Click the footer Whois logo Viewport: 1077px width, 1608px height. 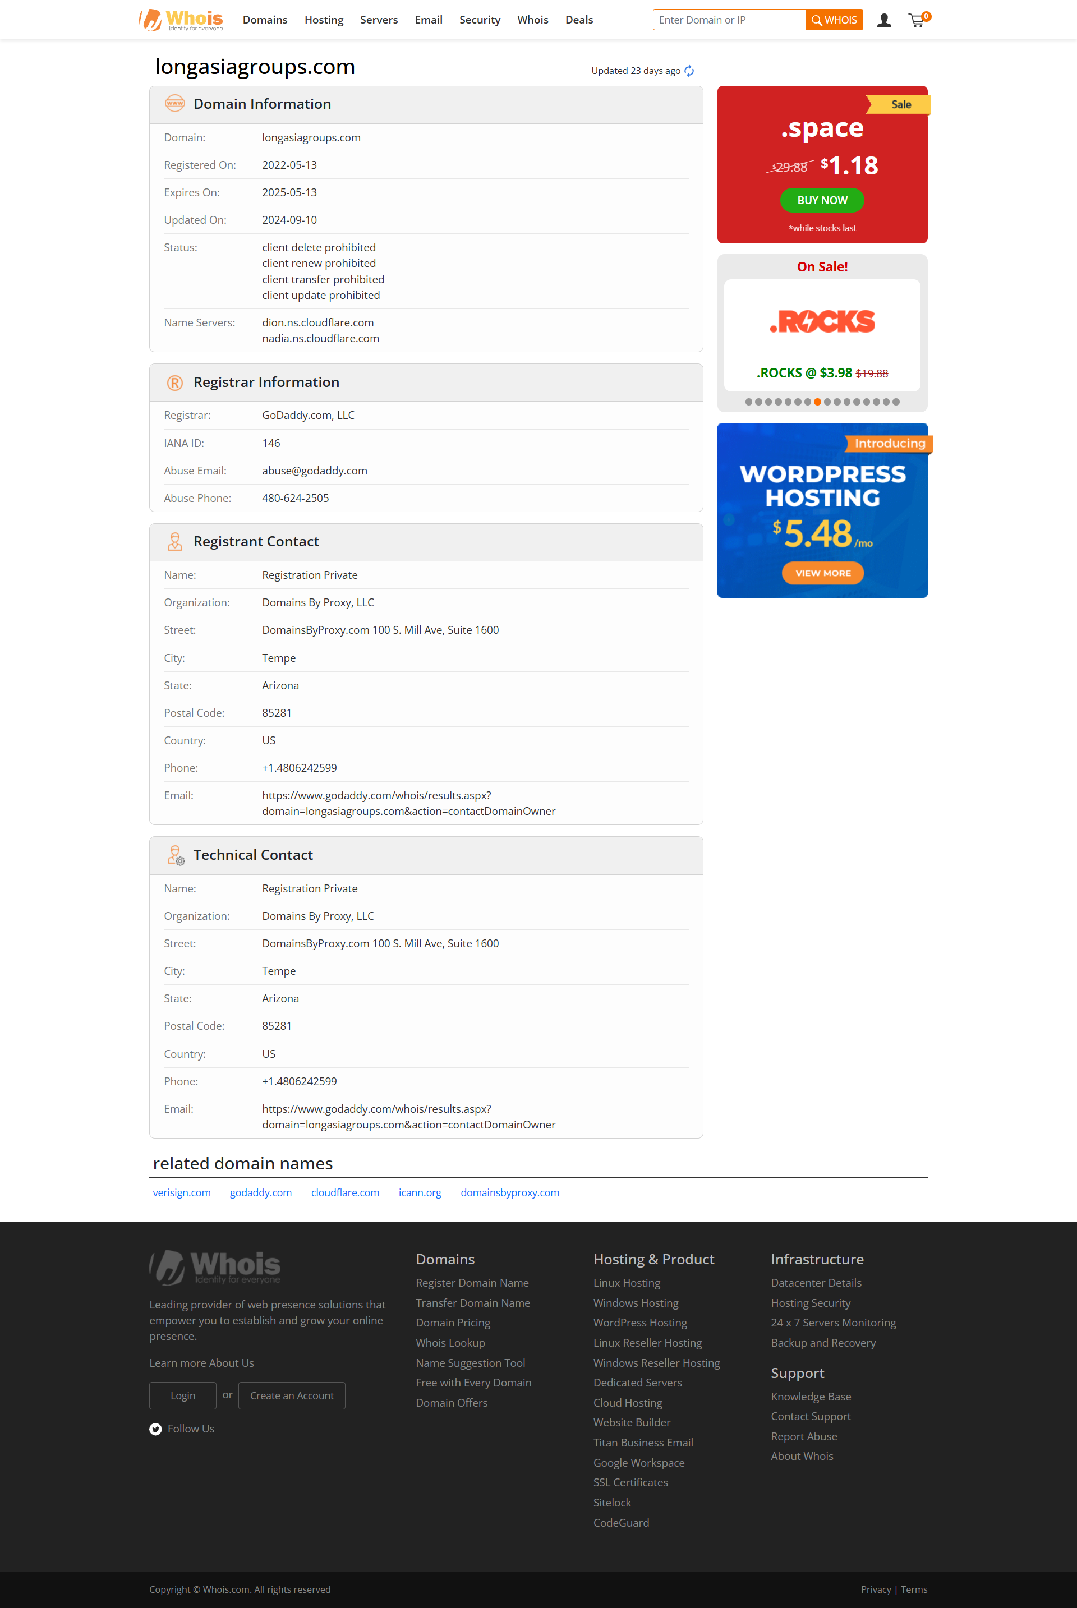(215, 1268)
